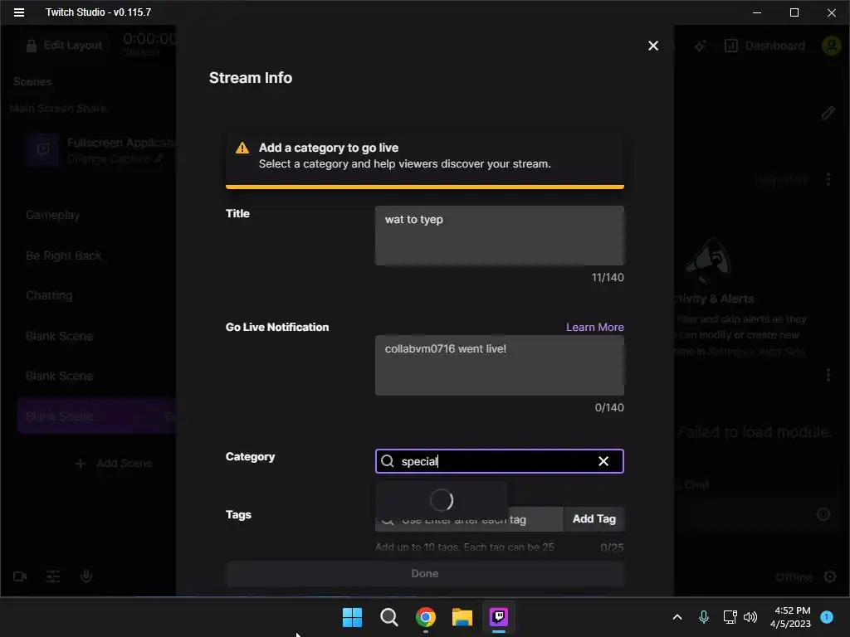The image size is (850, 637).
Task: Click the Main Screen Share label
Action: tap(57, 109)
